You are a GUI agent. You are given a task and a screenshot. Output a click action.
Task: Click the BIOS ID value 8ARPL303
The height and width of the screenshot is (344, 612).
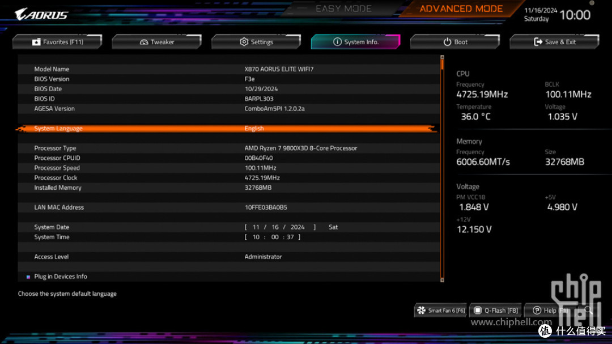(x=259, y=99)
